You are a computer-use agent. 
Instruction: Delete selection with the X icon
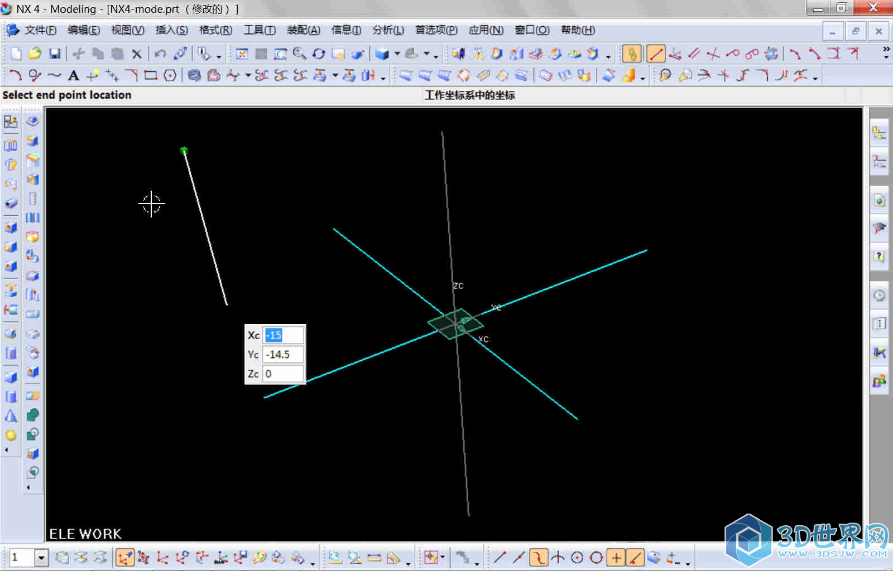pos(137,54)
